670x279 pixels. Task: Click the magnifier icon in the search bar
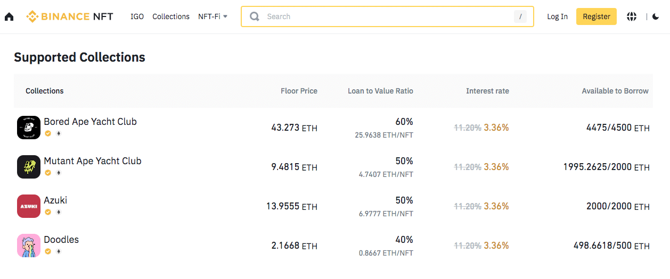[255, 16]
